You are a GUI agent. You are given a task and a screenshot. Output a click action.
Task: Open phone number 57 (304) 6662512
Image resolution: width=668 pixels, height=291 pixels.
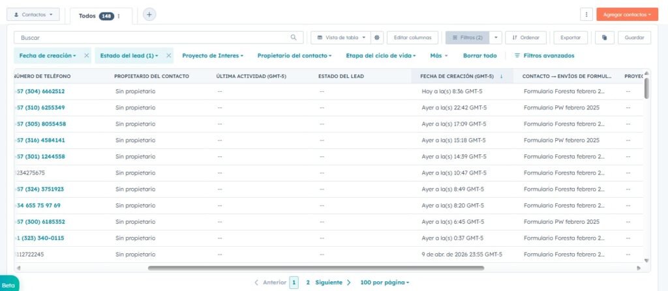tap(40, 92)
